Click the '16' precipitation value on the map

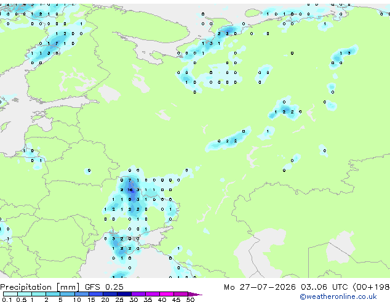(x=130, y=190)
